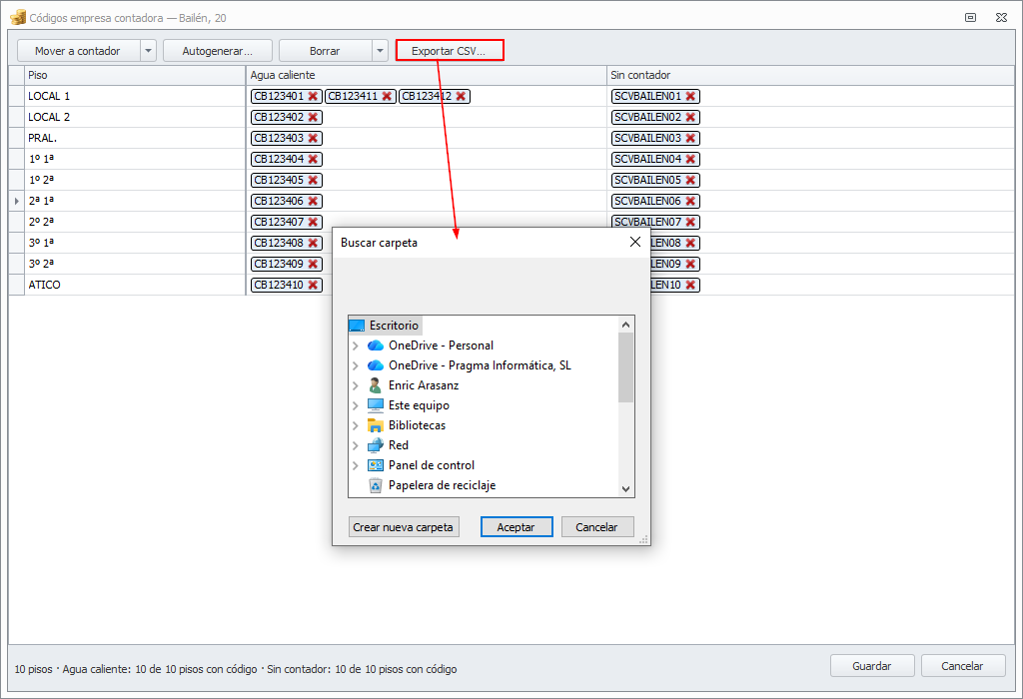
Task: Expand the Red network node
Action: click(x=356, y=445)
